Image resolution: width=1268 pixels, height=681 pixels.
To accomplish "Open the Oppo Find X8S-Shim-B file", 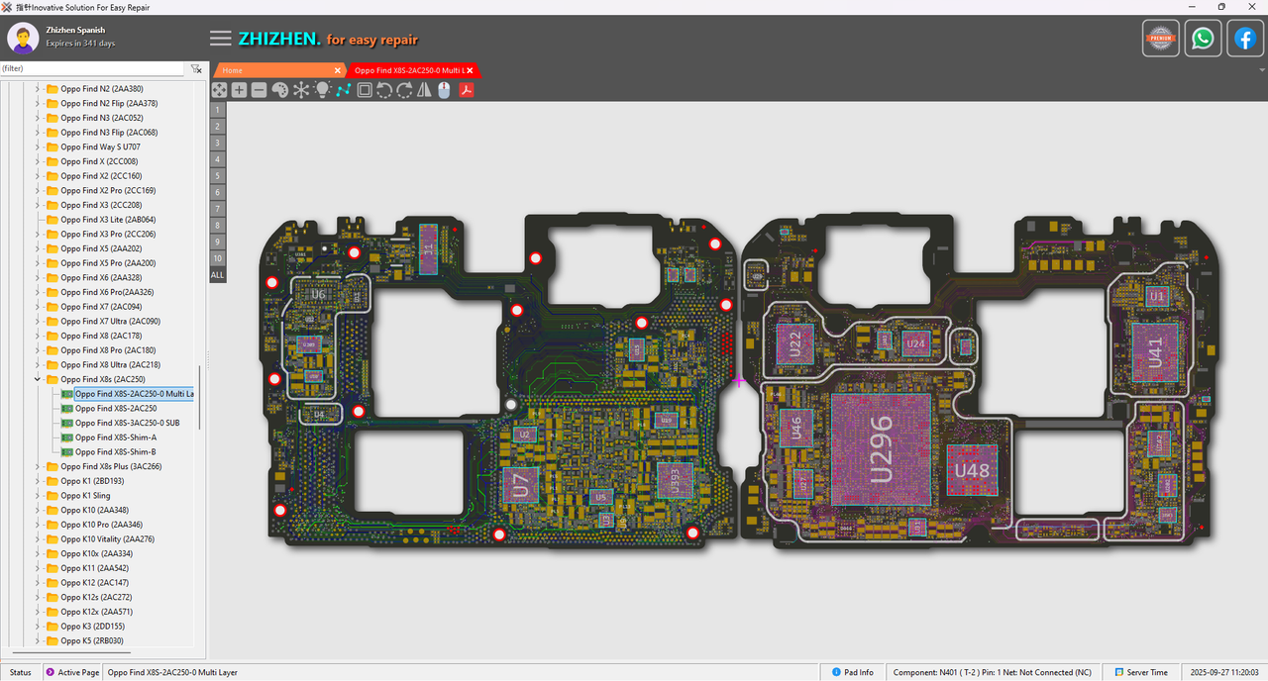I will click(116, 451).
